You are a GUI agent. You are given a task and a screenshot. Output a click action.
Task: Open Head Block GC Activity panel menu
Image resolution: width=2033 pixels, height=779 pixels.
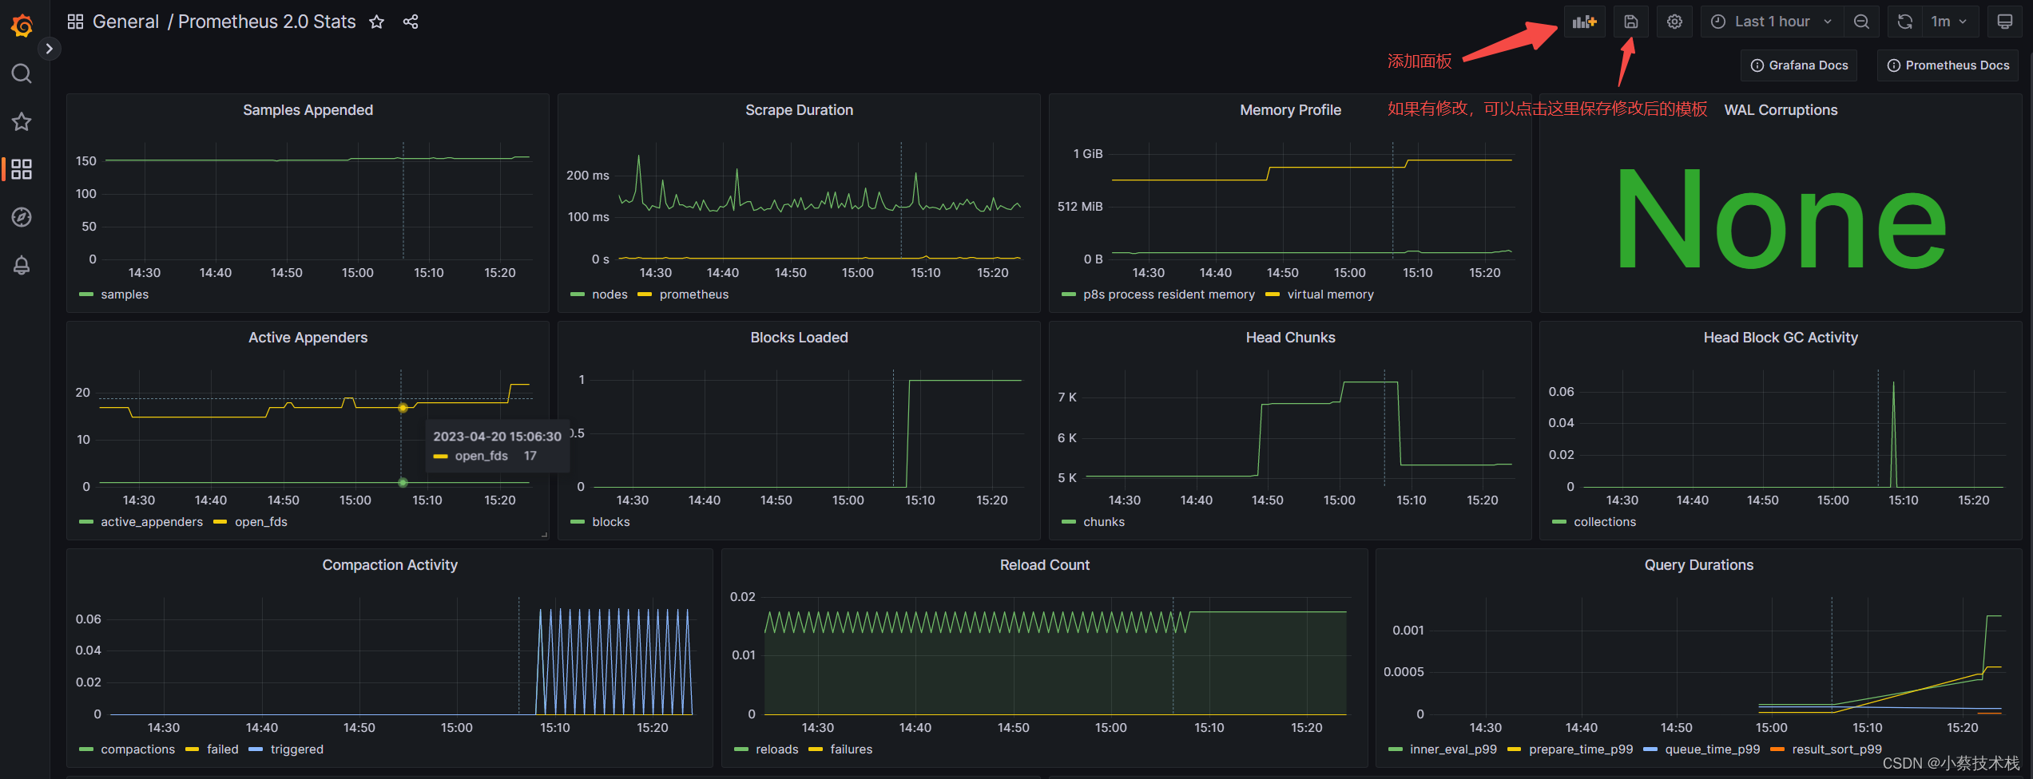coord(1781,338)
